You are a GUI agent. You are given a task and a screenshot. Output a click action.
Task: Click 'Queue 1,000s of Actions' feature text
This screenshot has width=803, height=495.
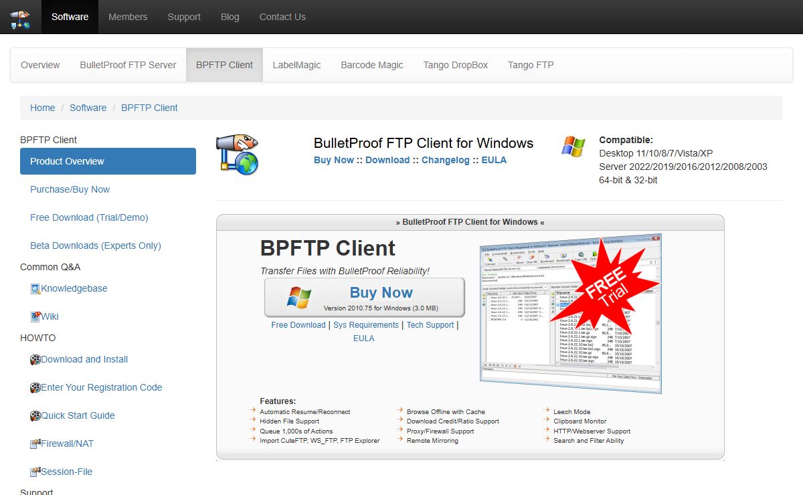[296, 431]
